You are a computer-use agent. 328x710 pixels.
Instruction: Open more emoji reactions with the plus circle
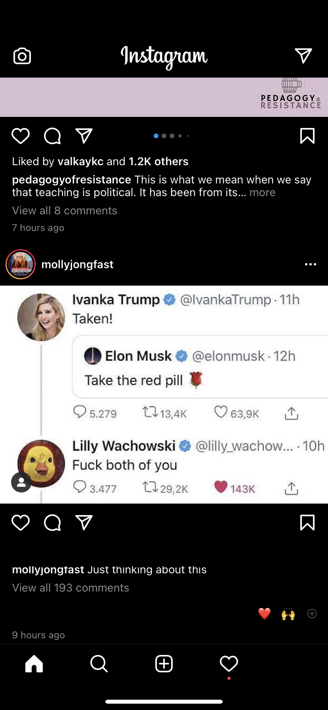(x=312, y=614)
